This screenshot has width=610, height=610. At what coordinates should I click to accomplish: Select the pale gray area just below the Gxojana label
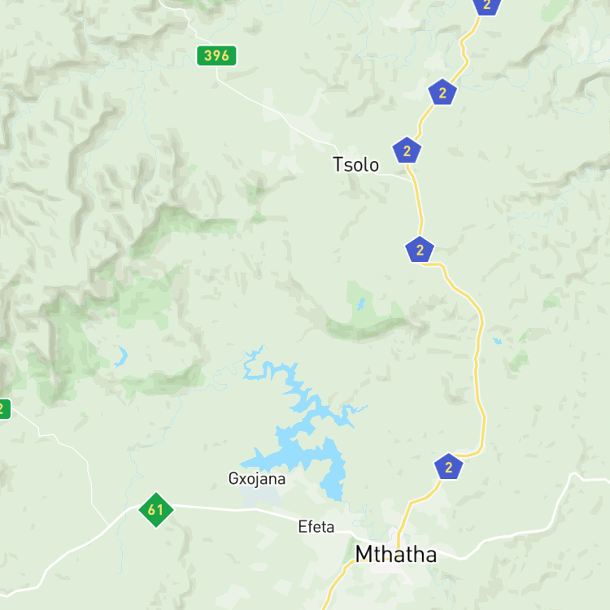point(260,496)
